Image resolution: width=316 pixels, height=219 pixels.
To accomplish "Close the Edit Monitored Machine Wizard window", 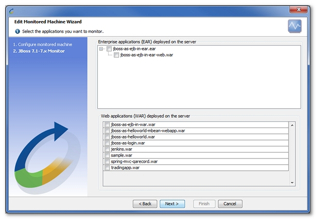I will click(299, 9).
